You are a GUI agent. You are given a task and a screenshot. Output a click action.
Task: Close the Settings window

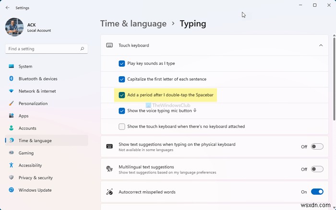coord(329,5)
